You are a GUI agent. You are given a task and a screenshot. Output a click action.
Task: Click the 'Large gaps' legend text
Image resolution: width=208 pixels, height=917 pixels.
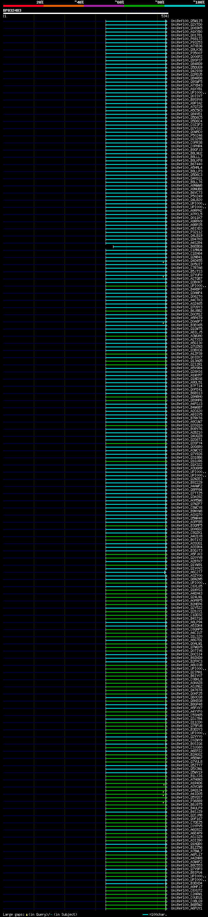pyautogui.click(x=14, y=914)
